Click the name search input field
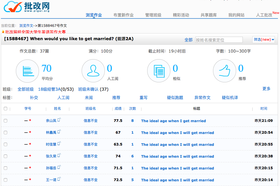 coord(219,40)
